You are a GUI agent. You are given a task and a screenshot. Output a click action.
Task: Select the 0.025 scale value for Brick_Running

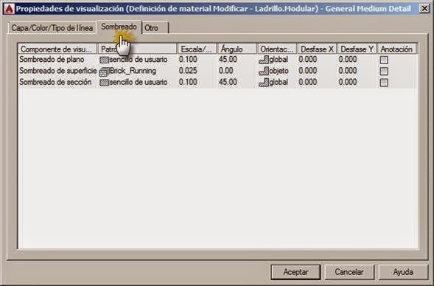coord(188,71)
